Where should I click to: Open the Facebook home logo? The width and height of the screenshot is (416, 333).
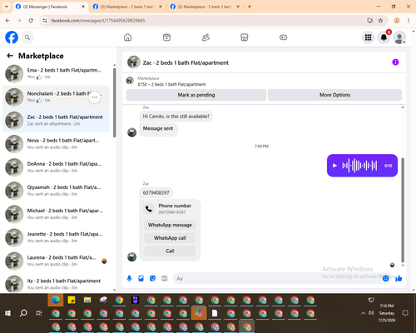[12, 37]
